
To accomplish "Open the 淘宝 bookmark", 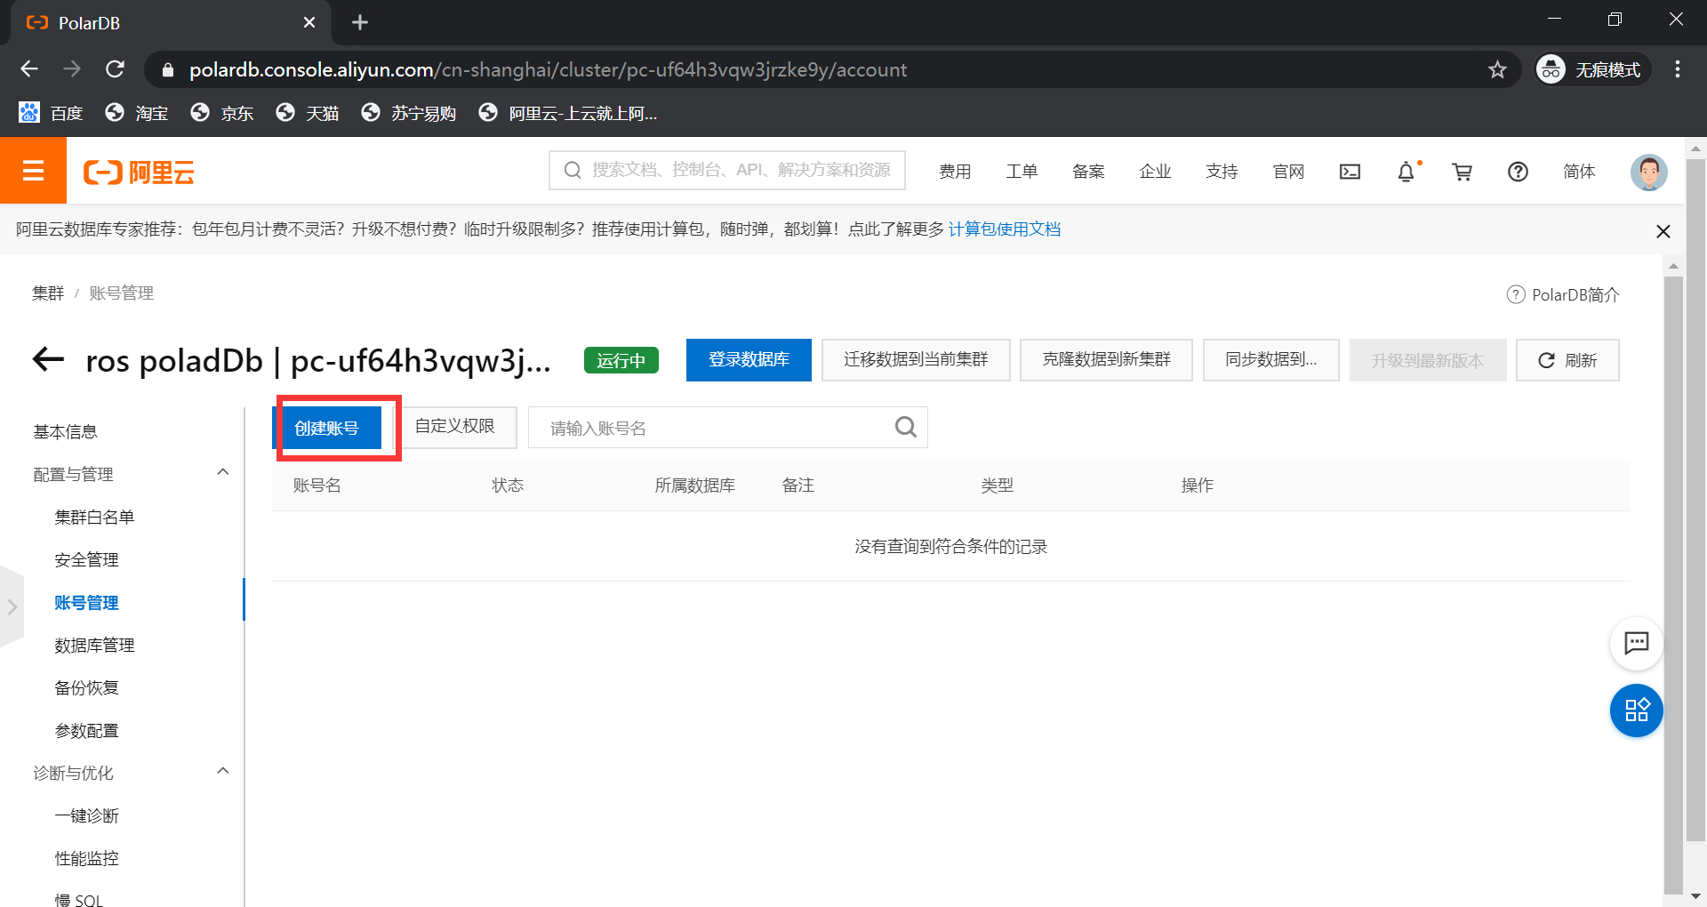I will [137, 113].
